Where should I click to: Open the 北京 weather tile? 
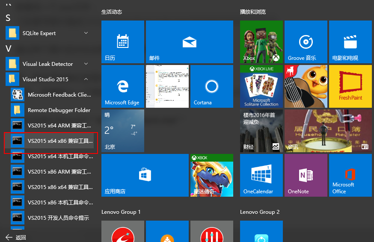[x=123, y=131]
